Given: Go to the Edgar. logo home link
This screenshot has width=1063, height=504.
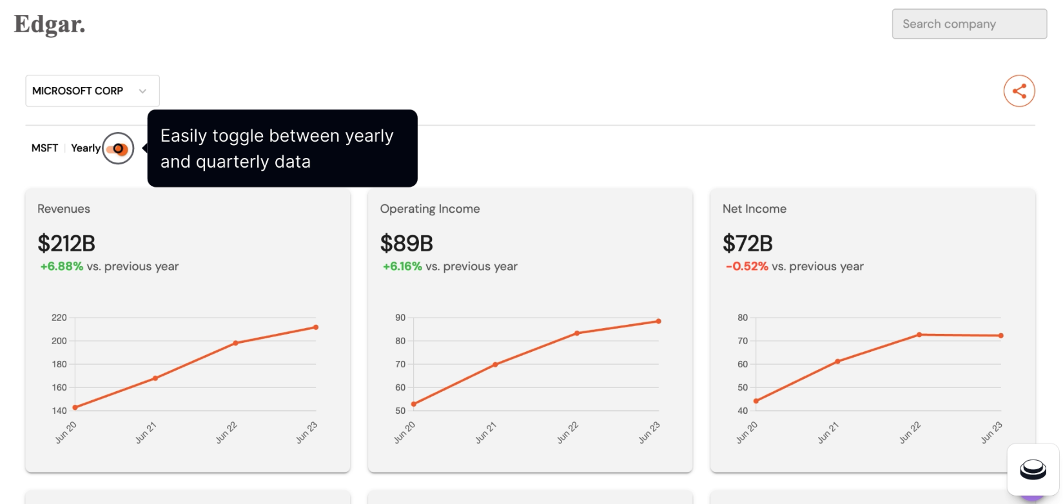Looking at the screenshot, I should point(50,24).
